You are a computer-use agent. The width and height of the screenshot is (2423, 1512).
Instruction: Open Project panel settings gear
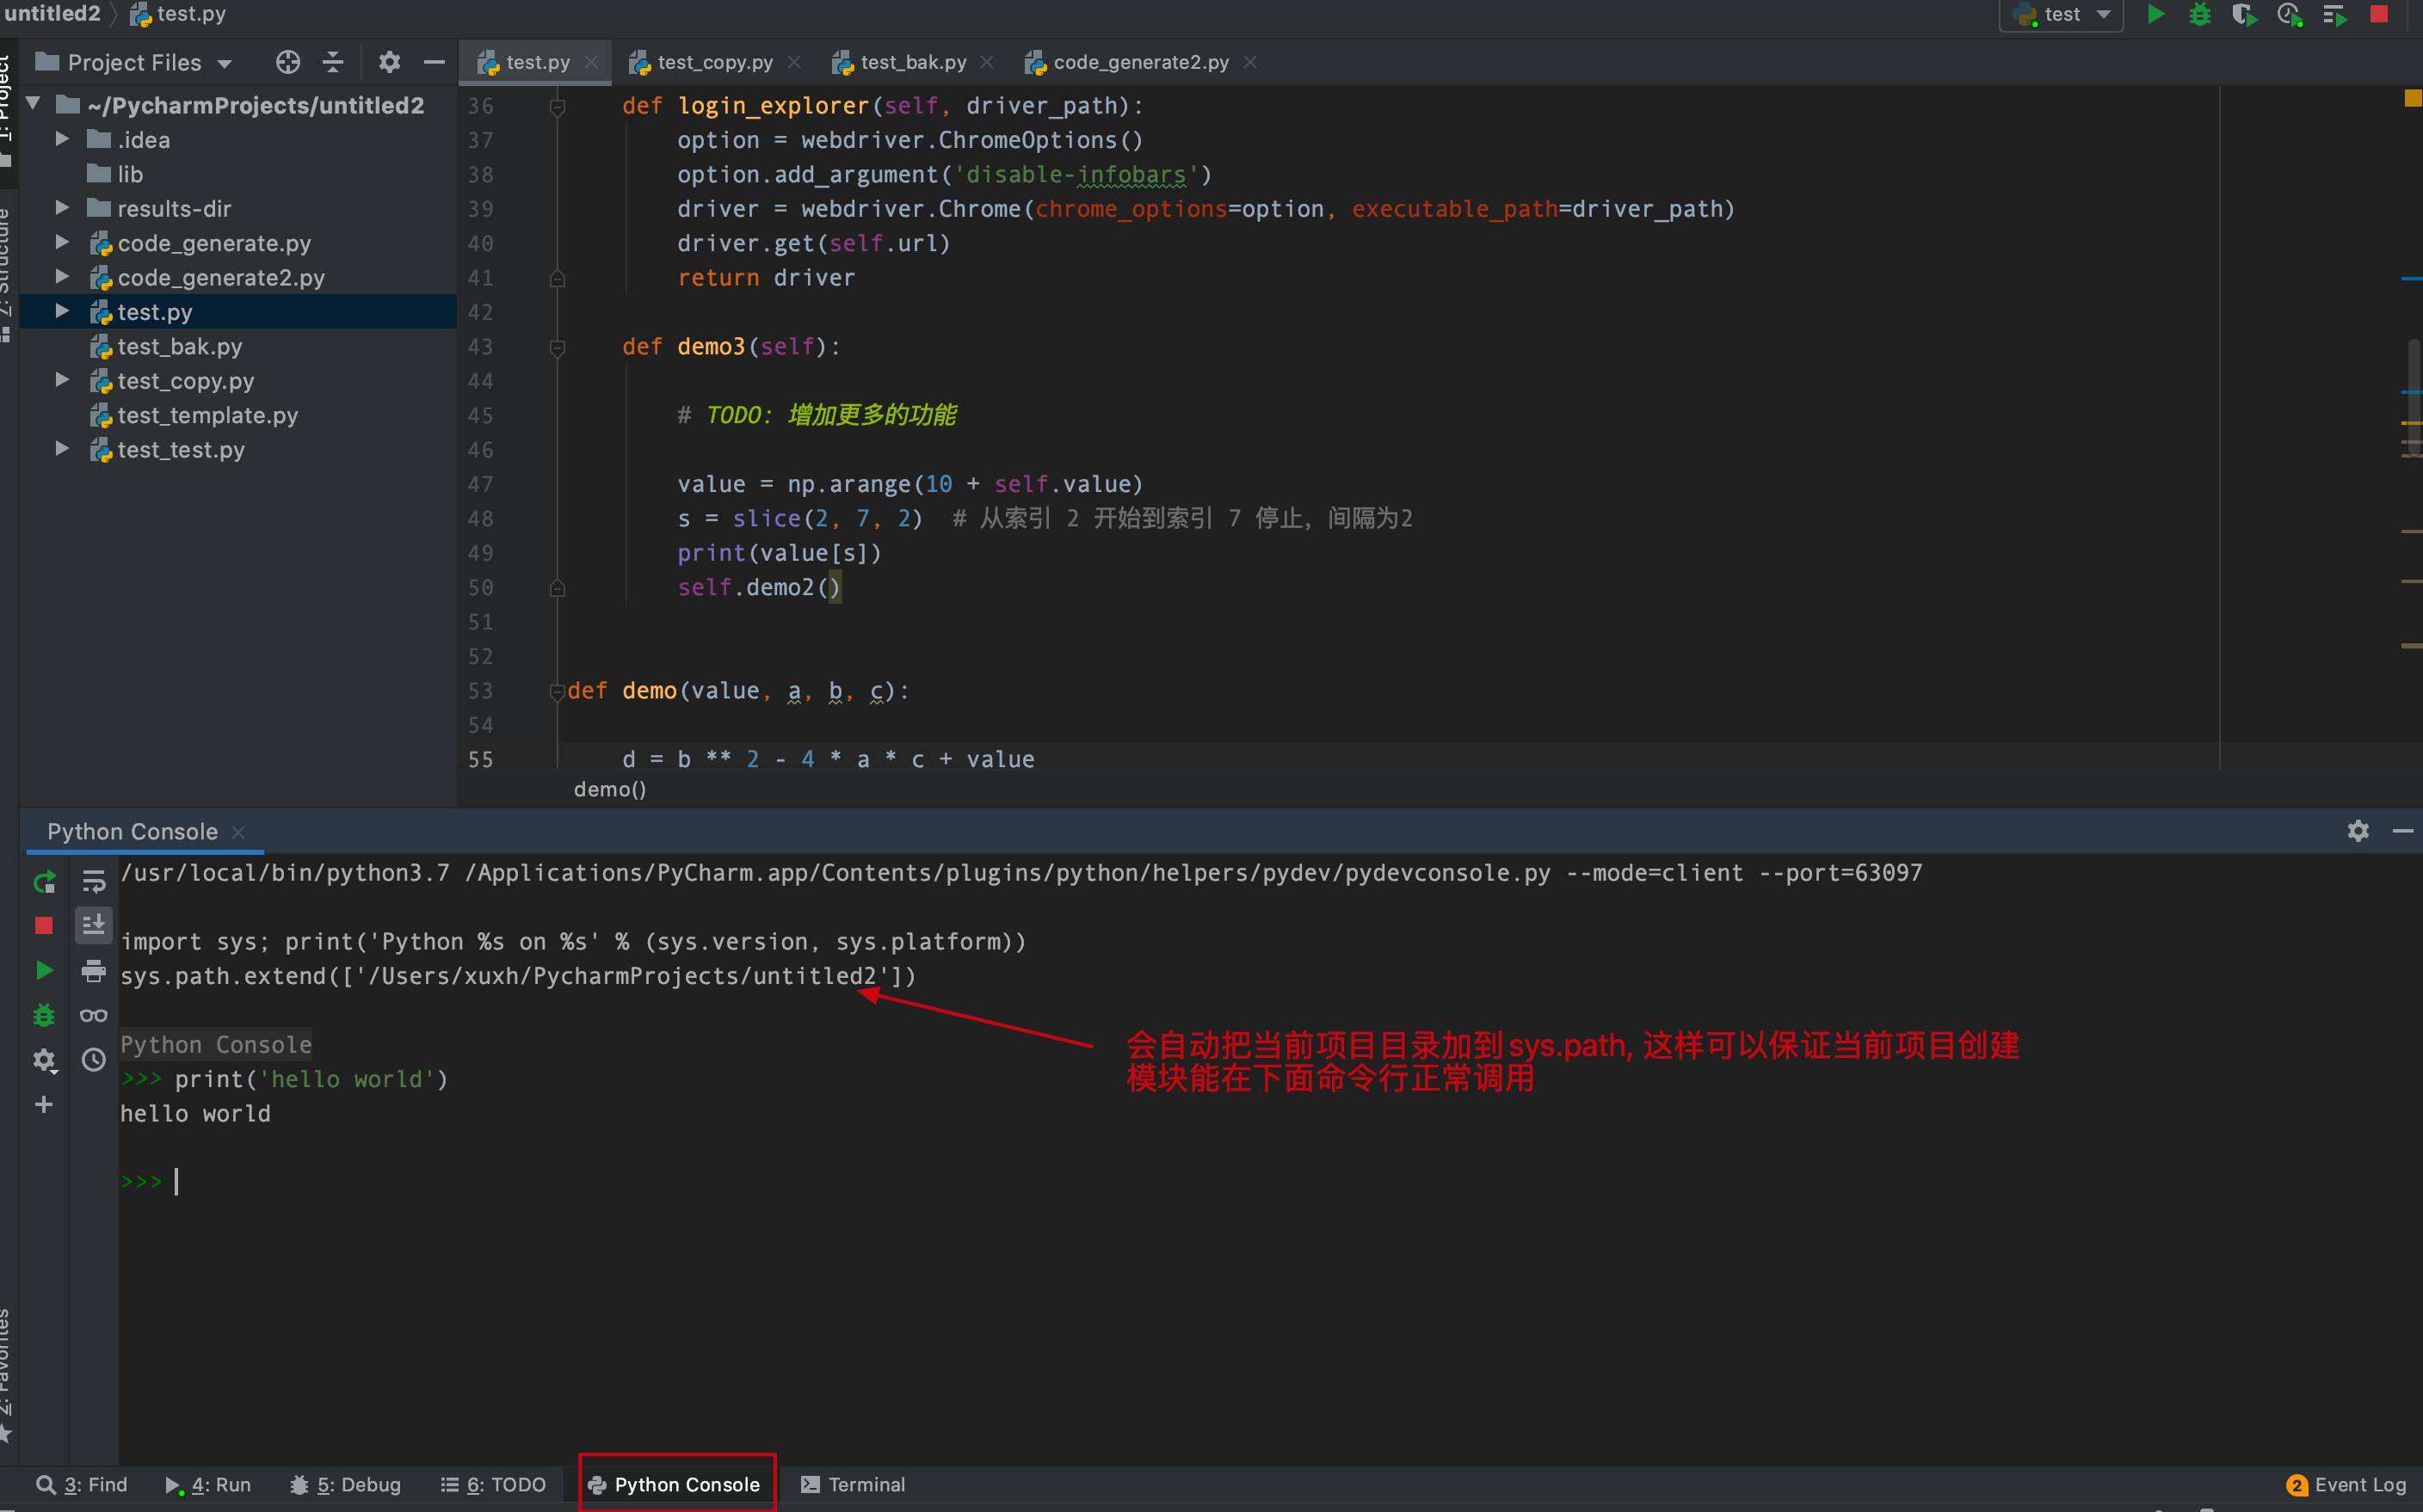tap(389, 63)
